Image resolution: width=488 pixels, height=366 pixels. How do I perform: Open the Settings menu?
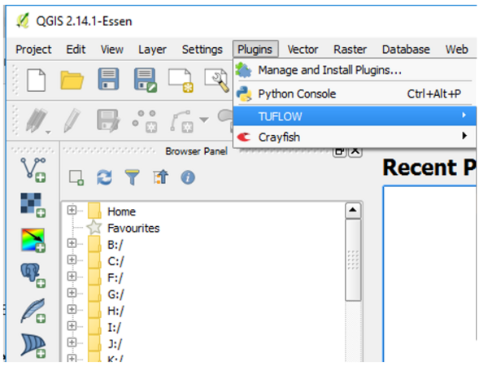click(x=202, y=49)
